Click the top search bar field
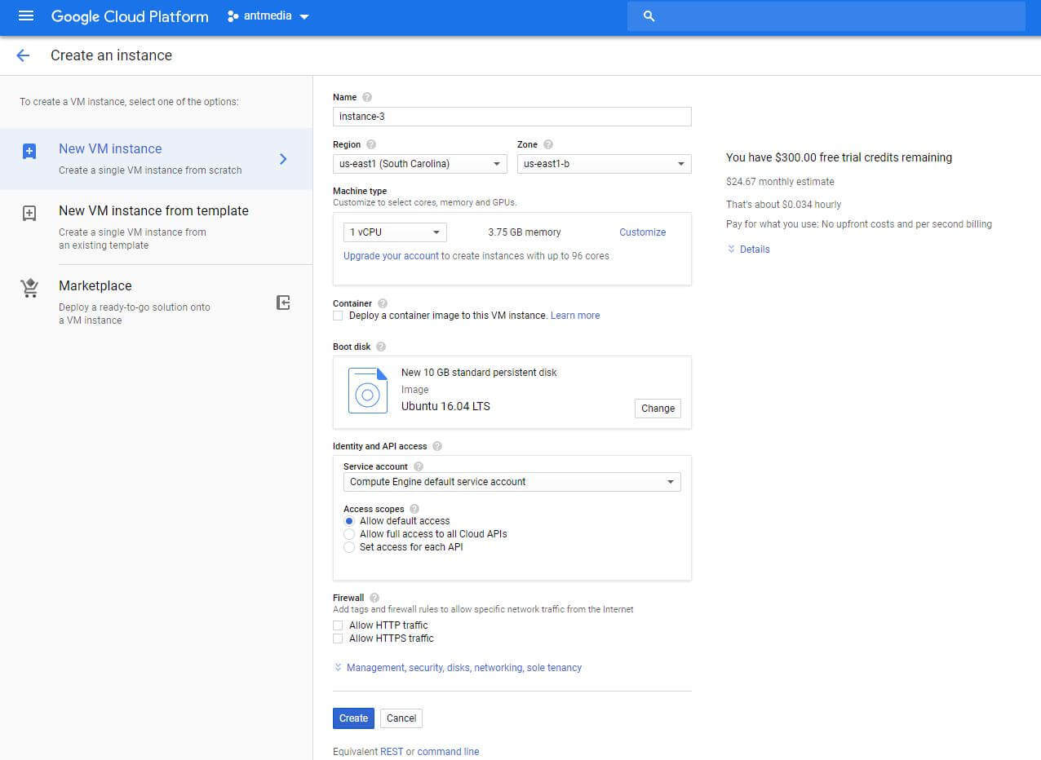The width and height of the screenshot is (1041, 760). click(826, 16)
